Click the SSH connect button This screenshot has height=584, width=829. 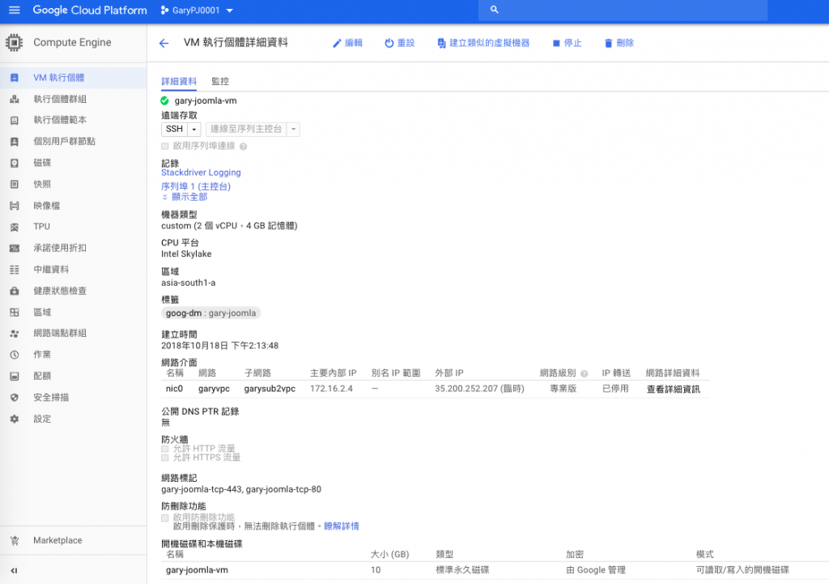click(x=174, y=129)
